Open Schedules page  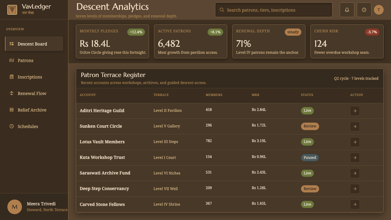pyautogui.click(x=34, y=126)
